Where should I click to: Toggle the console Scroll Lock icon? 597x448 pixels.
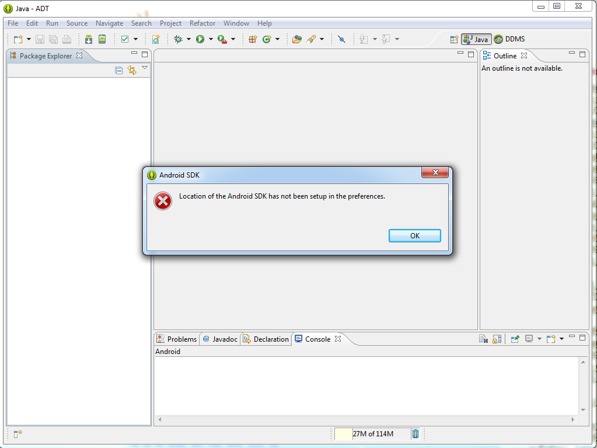[x=497, y=339]
